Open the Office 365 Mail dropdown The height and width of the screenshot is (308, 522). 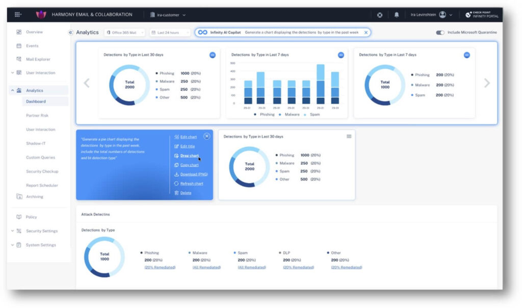pyautogui.click(x=125, y=32)
